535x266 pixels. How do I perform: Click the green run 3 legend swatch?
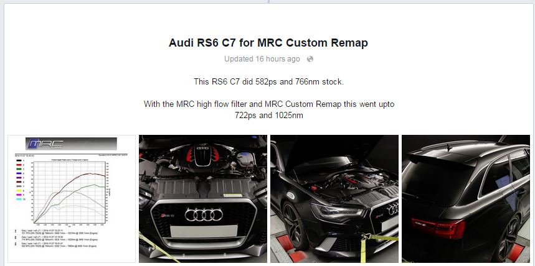(x=19, y=168)
